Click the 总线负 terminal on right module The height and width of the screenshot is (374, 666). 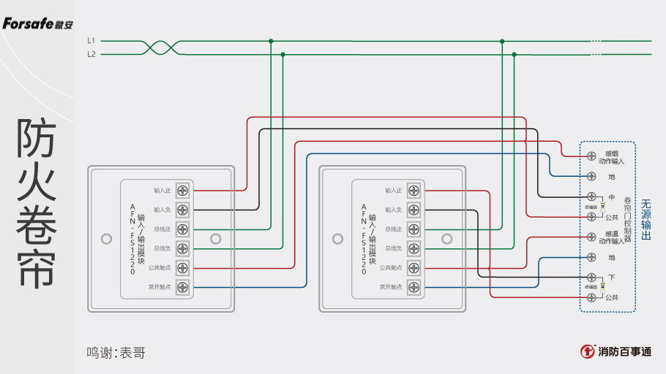414,248
